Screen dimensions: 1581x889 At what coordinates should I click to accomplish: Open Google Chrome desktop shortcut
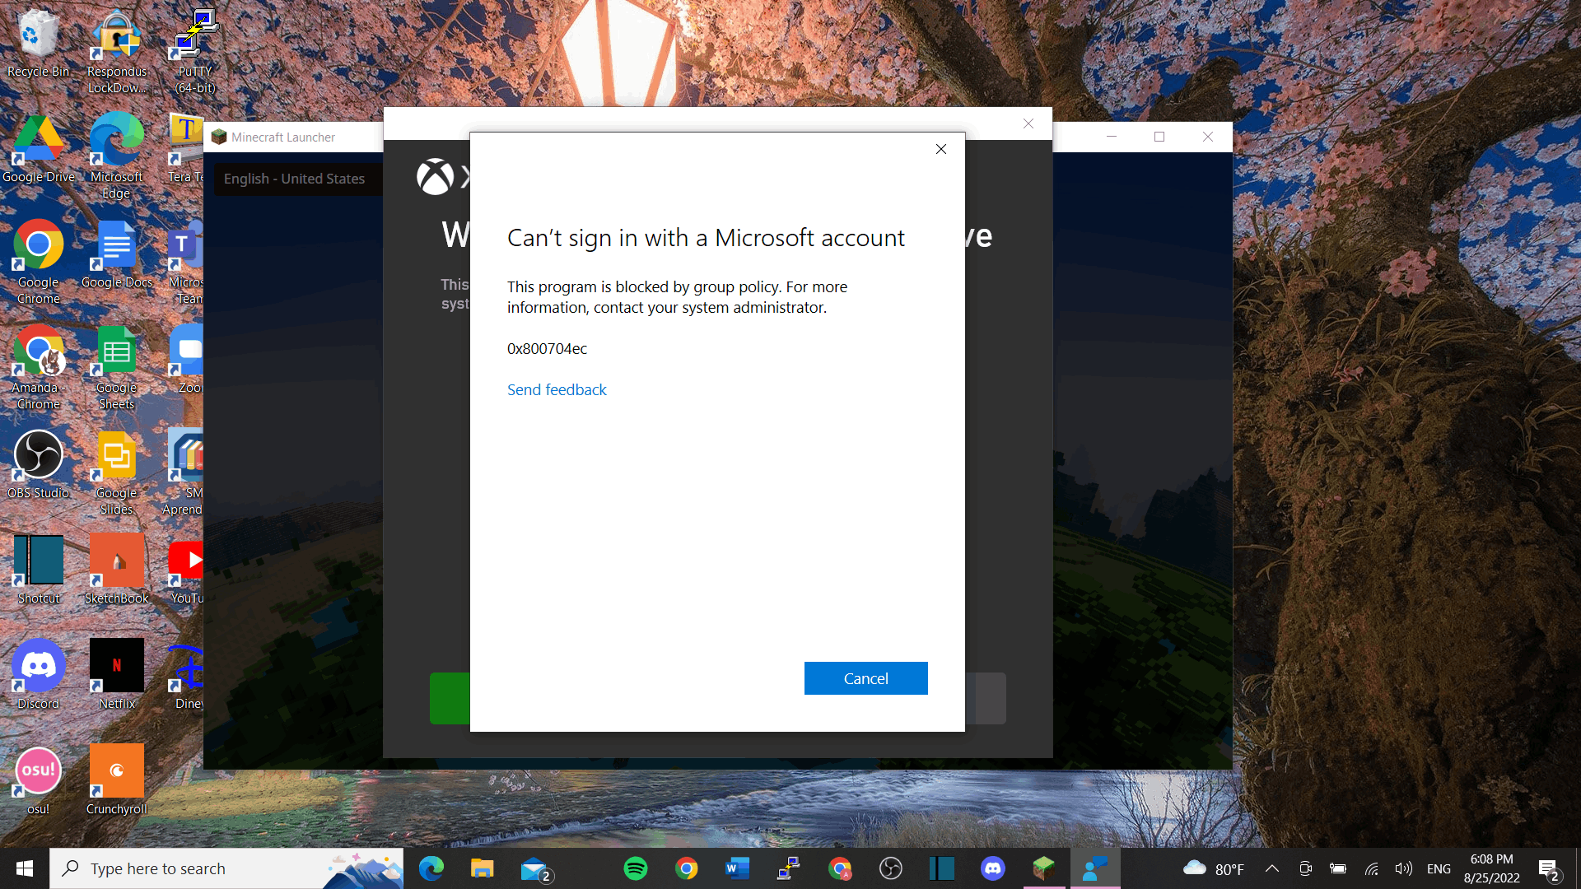point(38,263)
